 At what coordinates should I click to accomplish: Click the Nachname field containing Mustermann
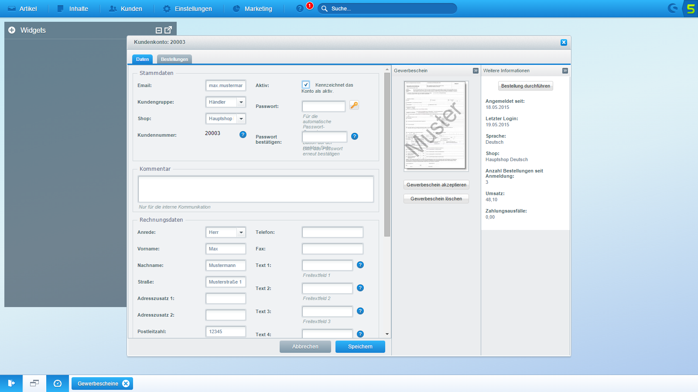tap(226, 265)
